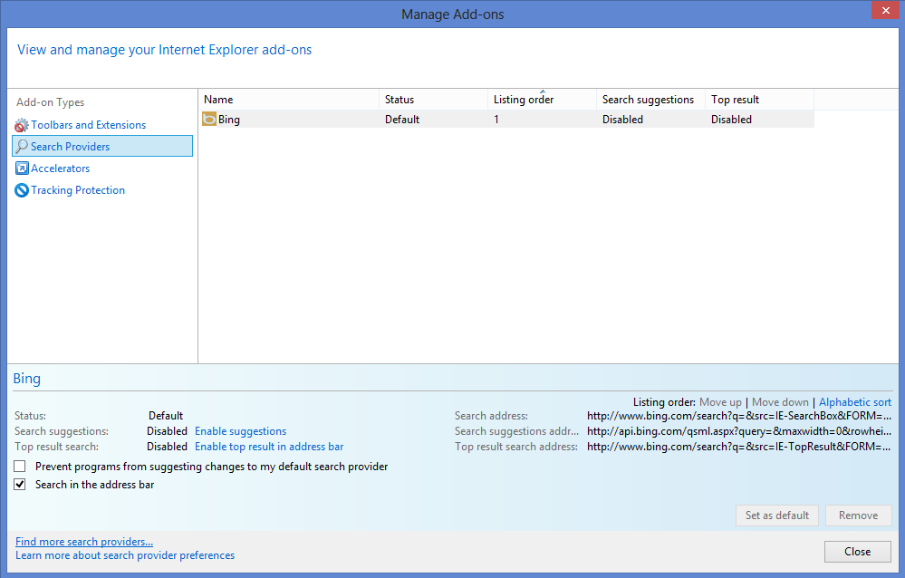Screen dimensions: 905x578
Task: Click the Move down listing order link
Action: pyautogui.click(x=780, y=402)
